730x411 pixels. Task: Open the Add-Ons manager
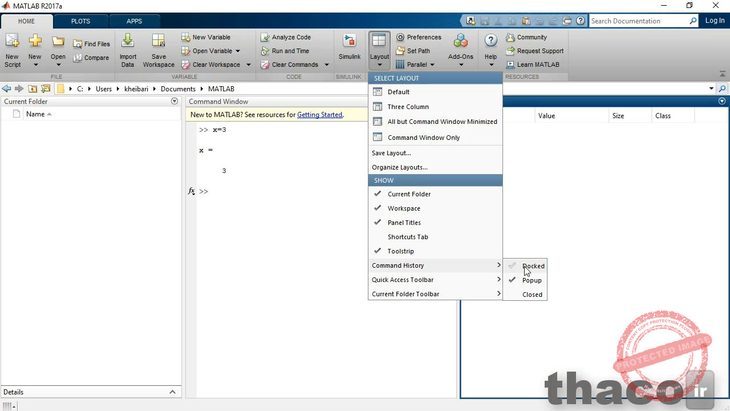tap(461, 50)
